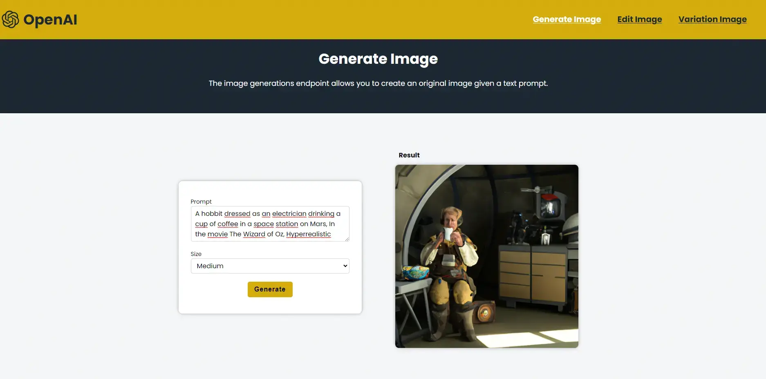766x379 pixels.
Task: Click the OpenAI brand name text
Action: (50, 20)
